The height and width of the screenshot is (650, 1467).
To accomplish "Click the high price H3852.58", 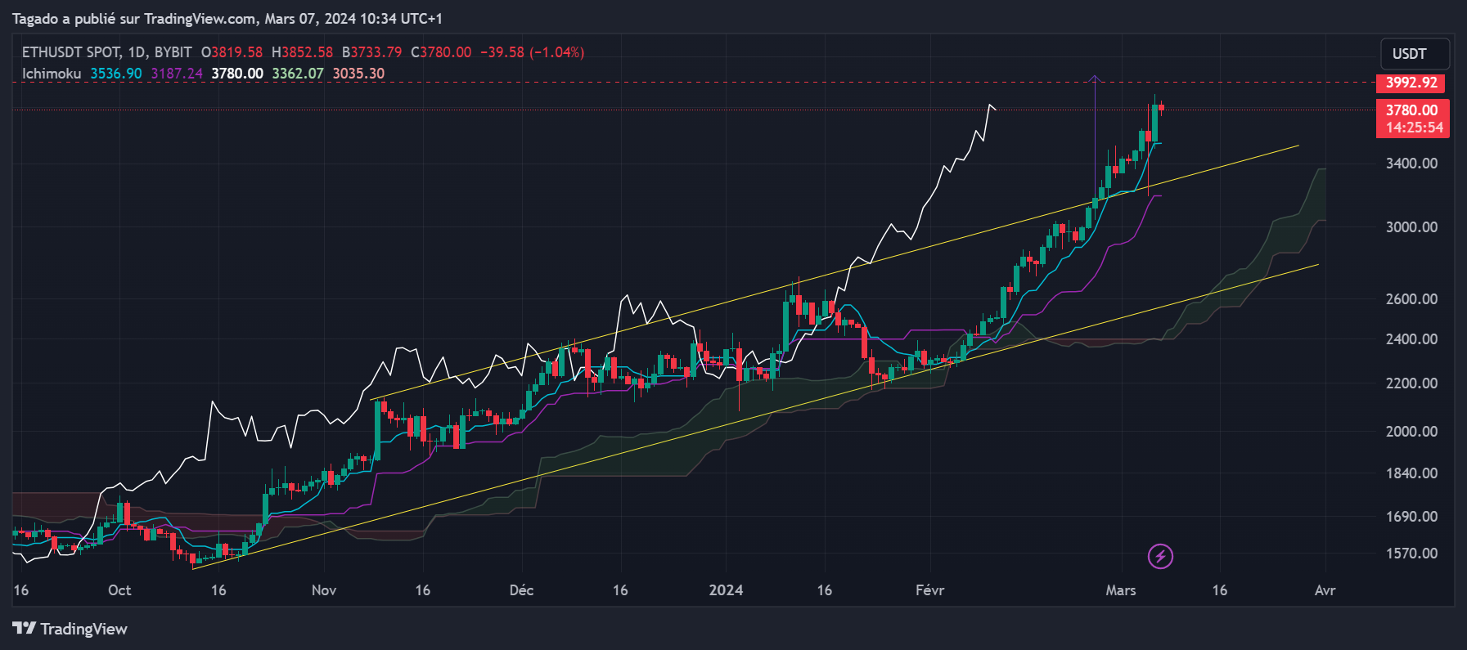I will (303, 52).
